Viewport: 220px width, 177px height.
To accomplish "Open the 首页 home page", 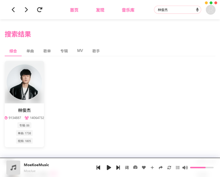I will click(74, 10).
